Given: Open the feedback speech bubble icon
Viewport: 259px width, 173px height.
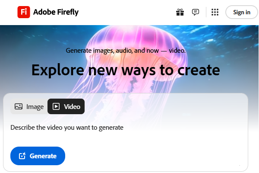Looking at the screenshot, I should click(x=196, y=12).
